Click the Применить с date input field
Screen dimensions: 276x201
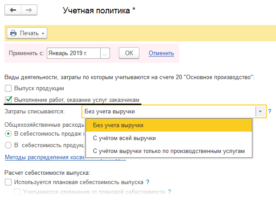[73, 53]
